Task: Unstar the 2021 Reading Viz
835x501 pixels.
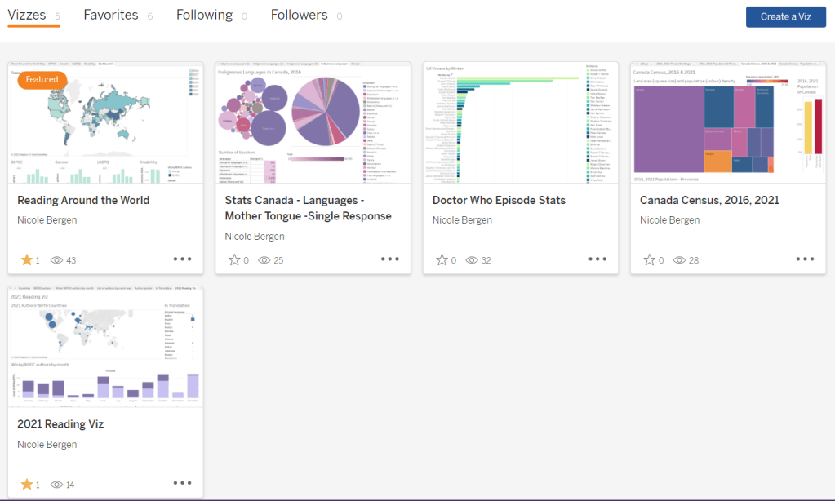Action: point(27,485)
